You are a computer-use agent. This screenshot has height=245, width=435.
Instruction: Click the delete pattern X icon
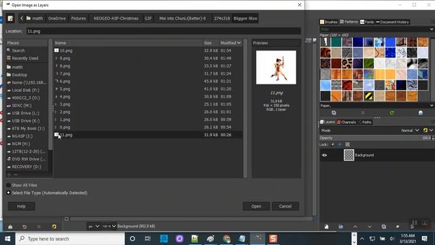pyautogui.click(x=362, y=113)
